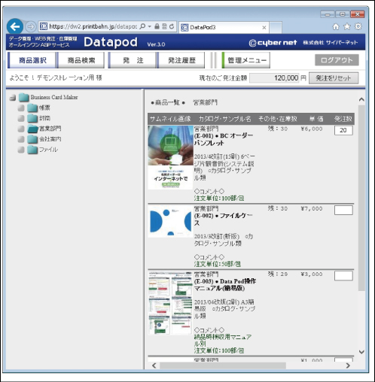Open the 発注履歴 tab
The image size is (375, 382).
181,60
